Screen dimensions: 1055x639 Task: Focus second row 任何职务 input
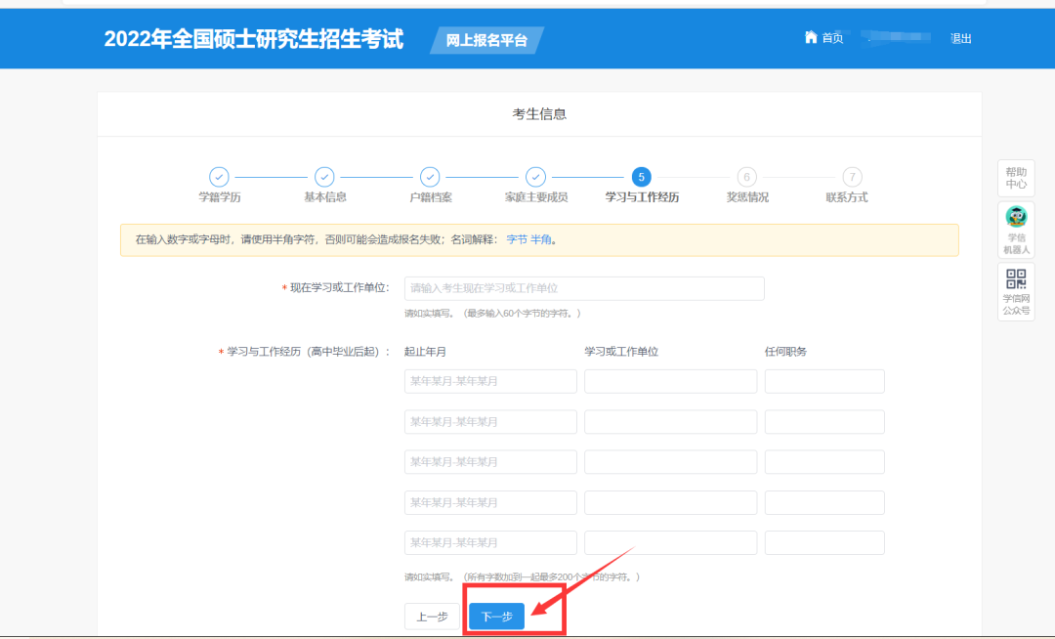coord(824,422)
